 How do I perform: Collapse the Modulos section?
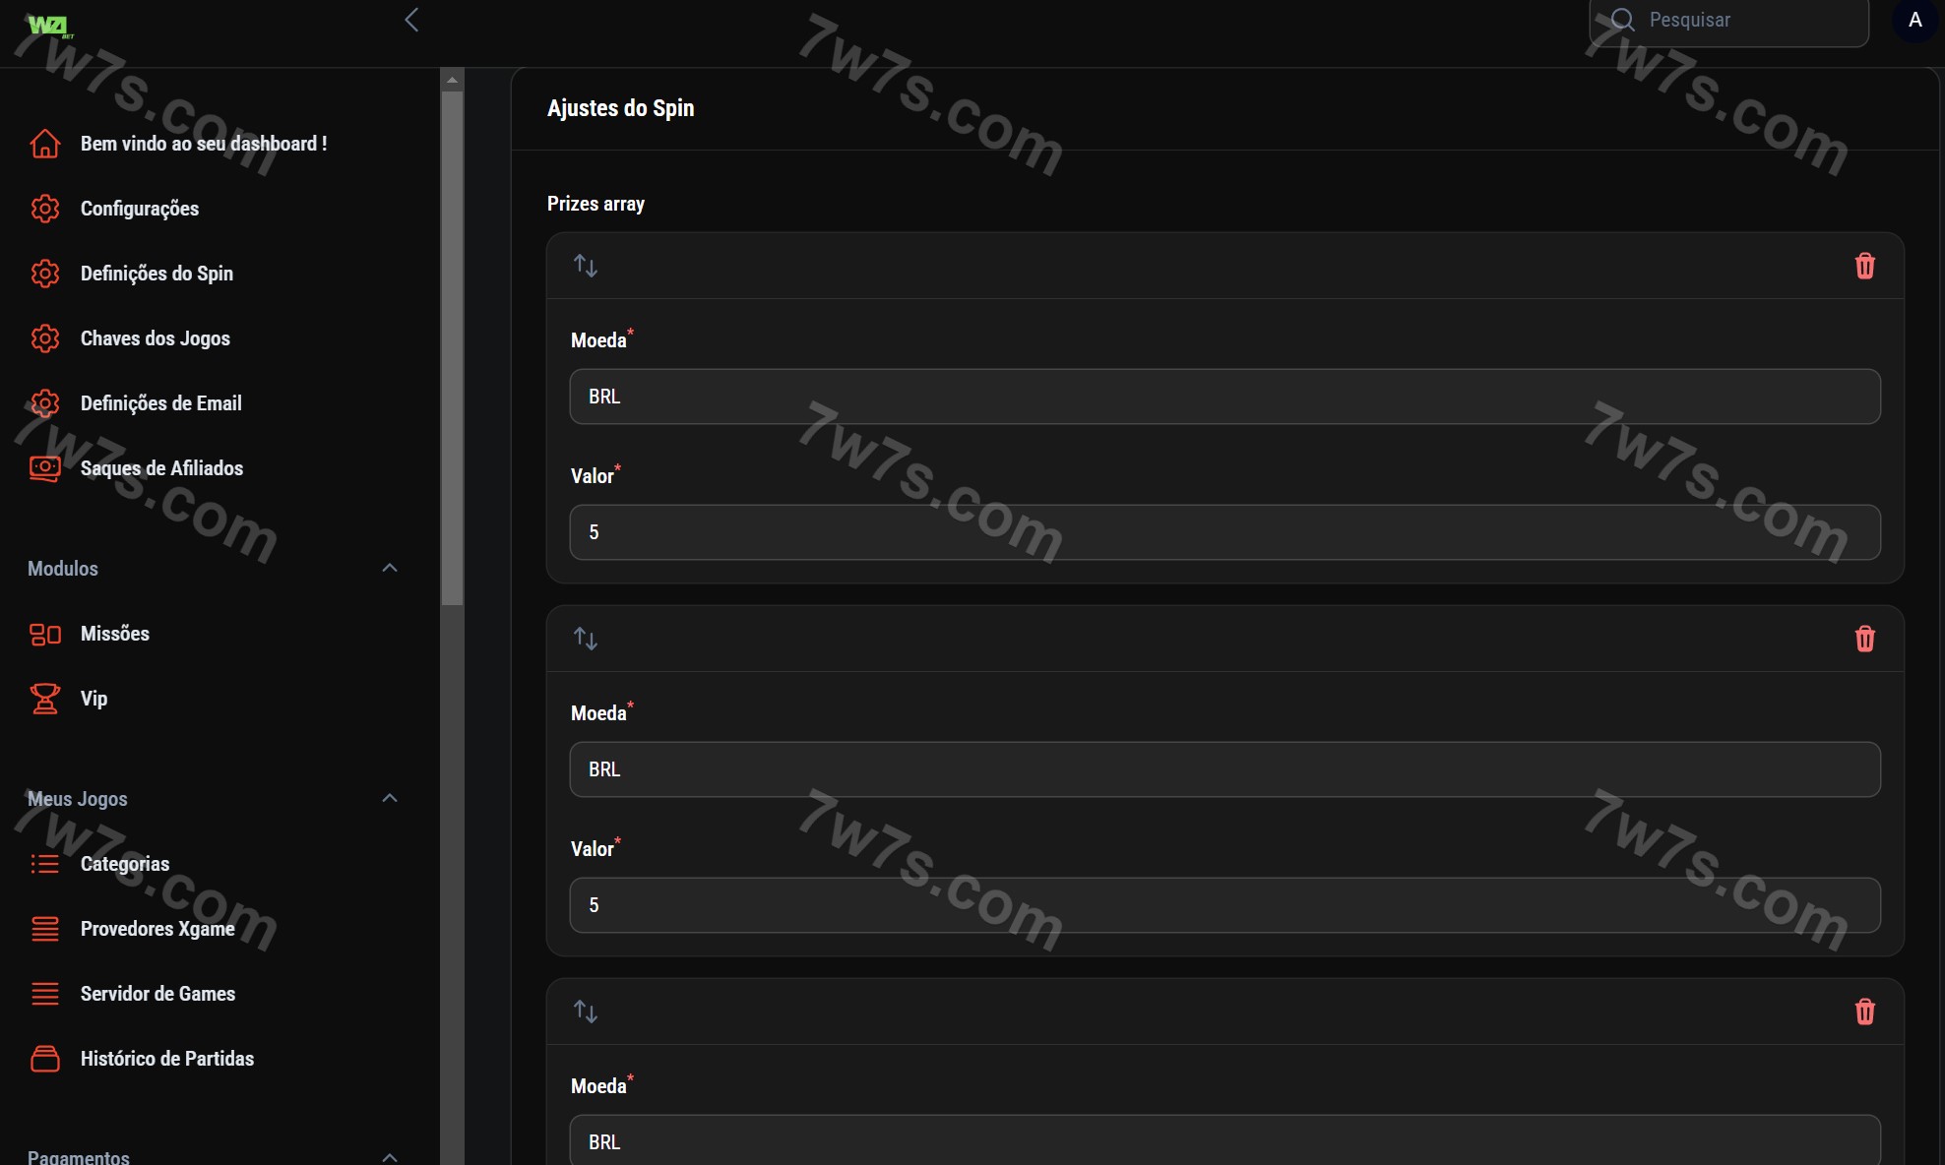point(390,568)
